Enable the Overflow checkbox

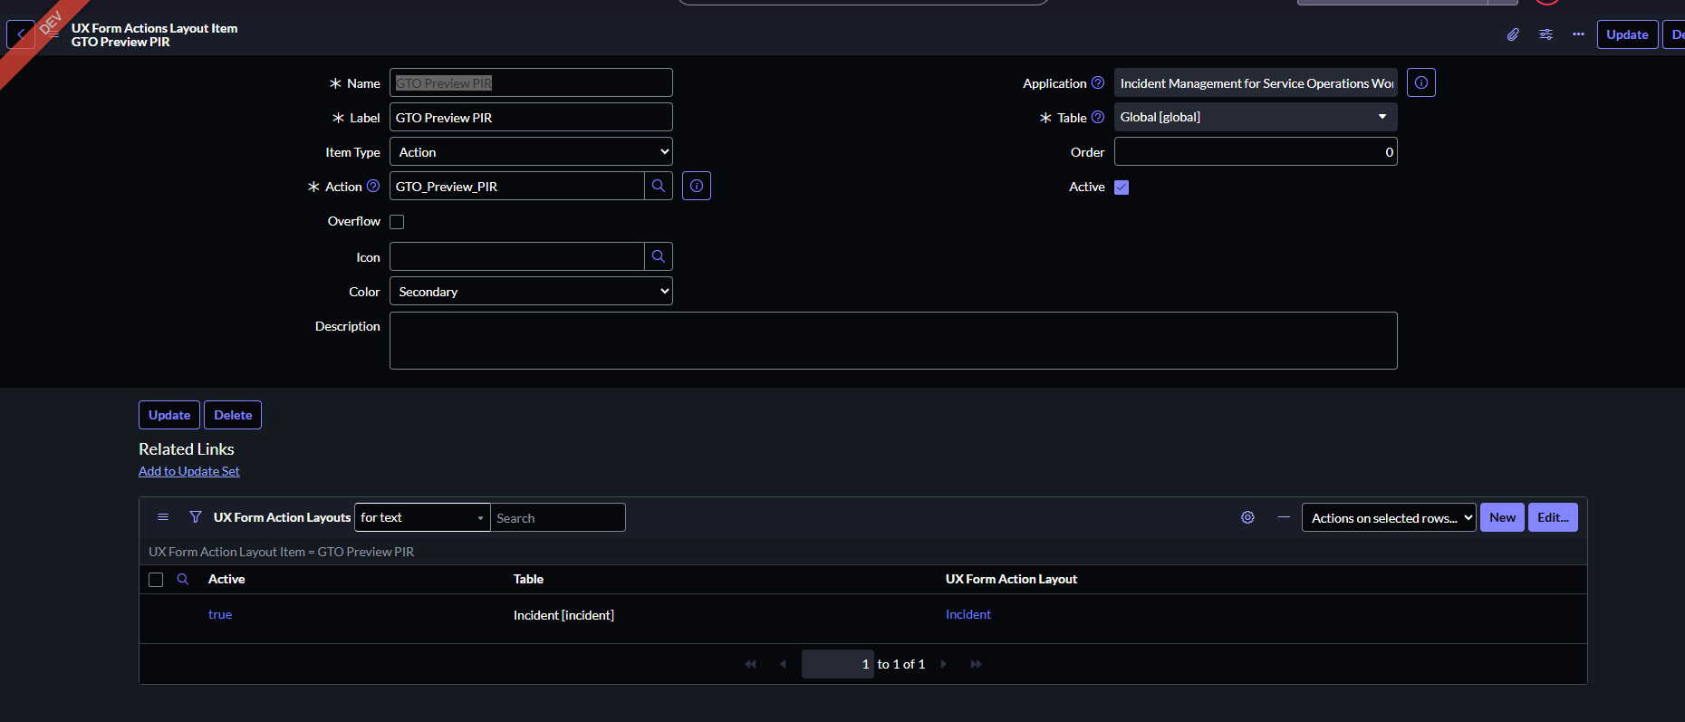pyautogui.click(x=397, y=222)
